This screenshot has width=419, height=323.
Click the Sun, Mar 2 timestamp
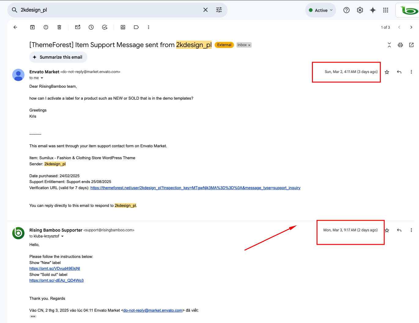pos(351,72)
